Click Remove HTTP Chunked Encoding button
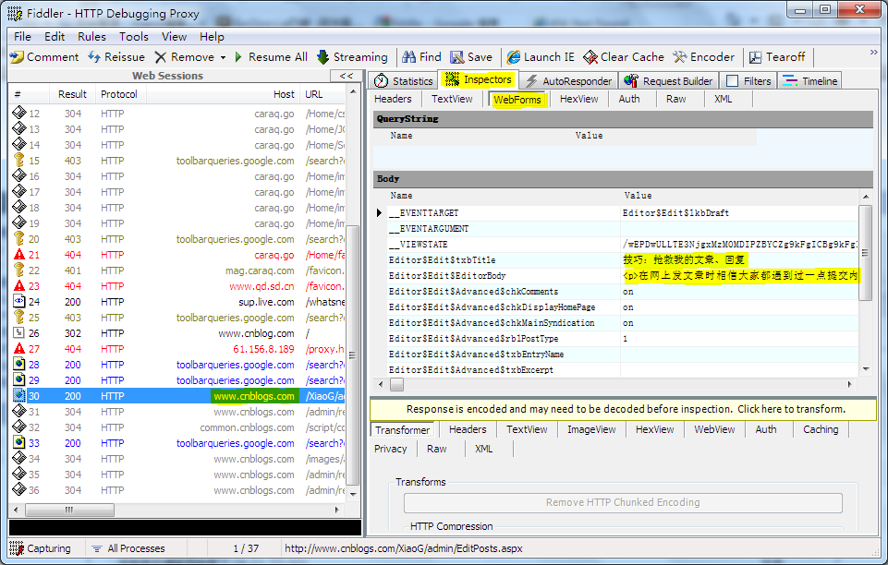This screenshot has height=565, width=888. 623,502
